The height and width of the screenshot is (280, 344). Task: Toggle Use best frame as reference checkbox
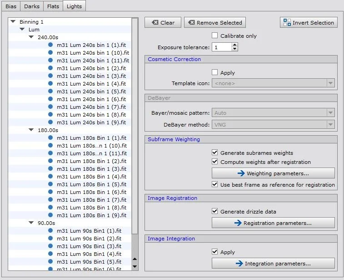point(215,184)
